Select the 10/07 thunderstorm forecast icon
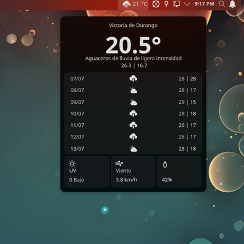Image resolution: width=244 pixels, height=244 pixels. tap(134, 113)
